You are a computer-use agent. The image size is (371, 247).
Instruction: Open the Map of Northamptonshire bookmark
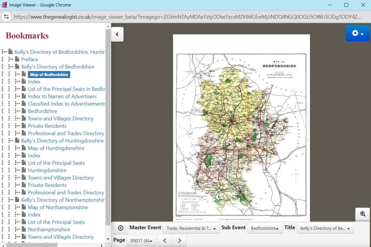tap(58, 207)
